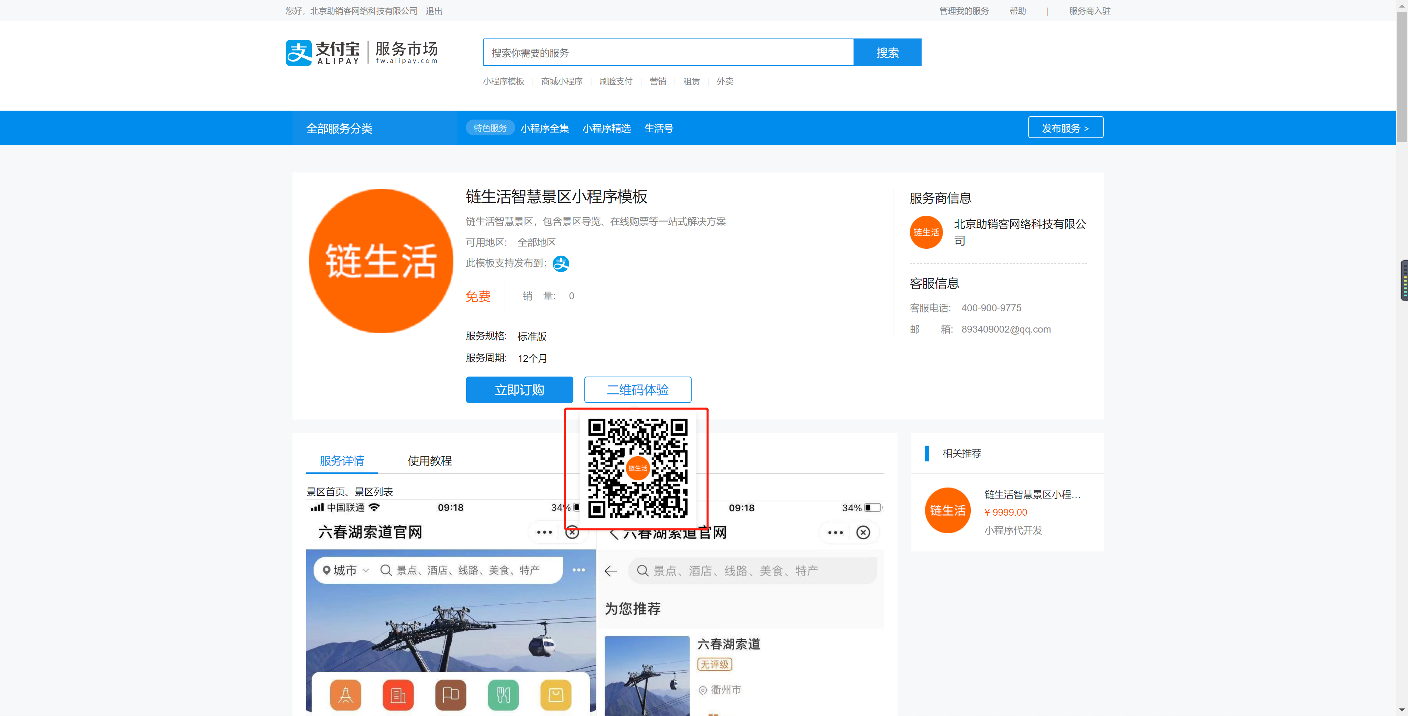Image resolution: width=1408 pixels, height=716 pixels.
Task: Open the 全部服务分类 category menu
Action: point(339,128)
